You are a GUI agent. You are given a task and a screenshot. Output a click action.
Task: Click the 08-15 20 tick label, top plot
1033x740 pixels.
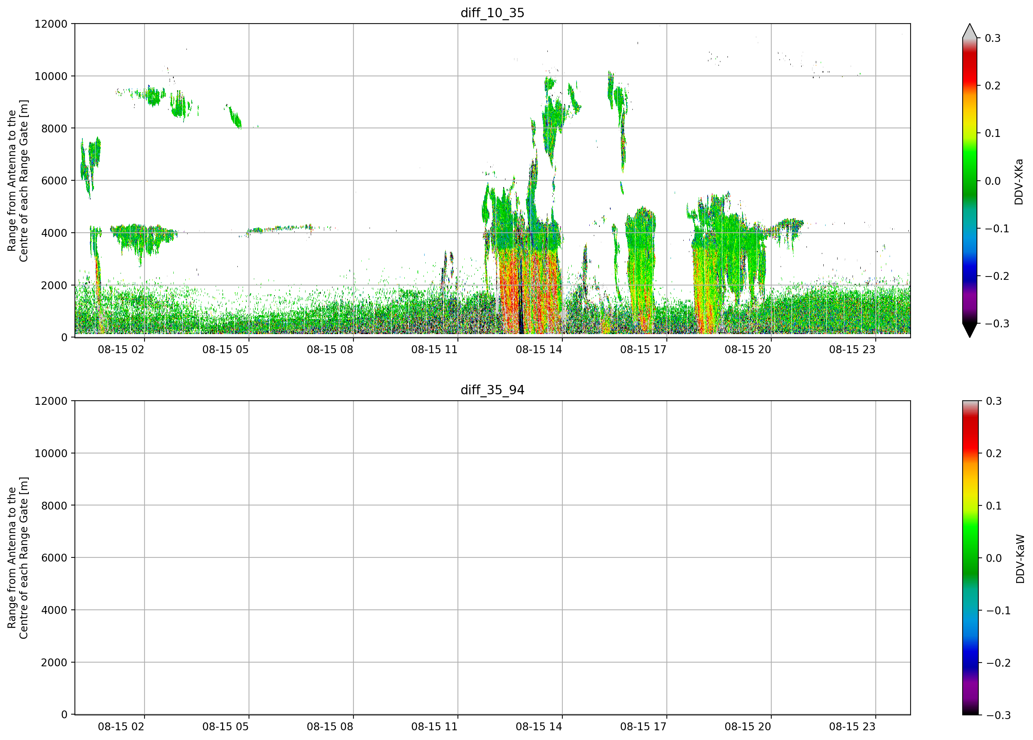pos(748,349)
